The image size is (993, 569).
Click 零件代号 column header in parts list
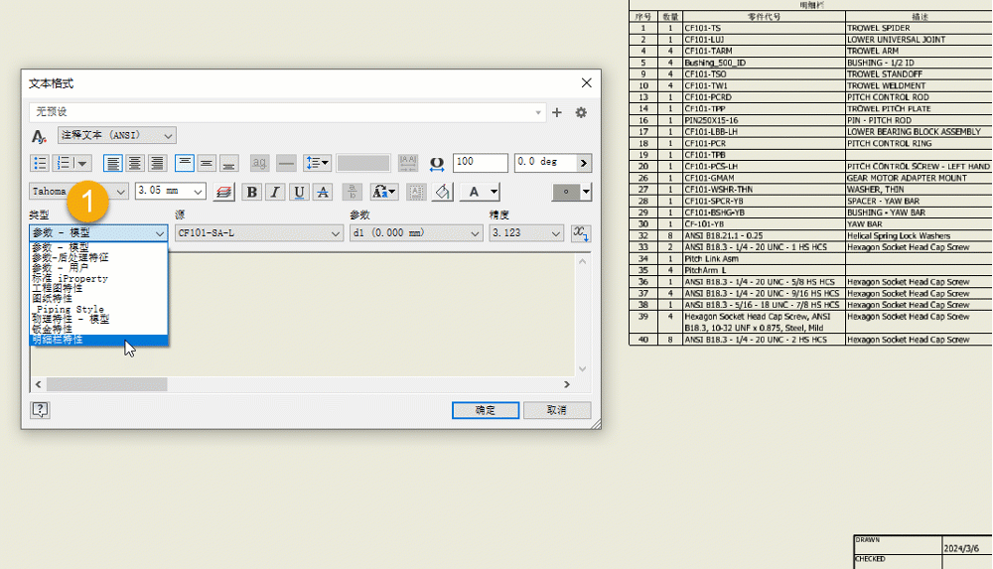764,17
